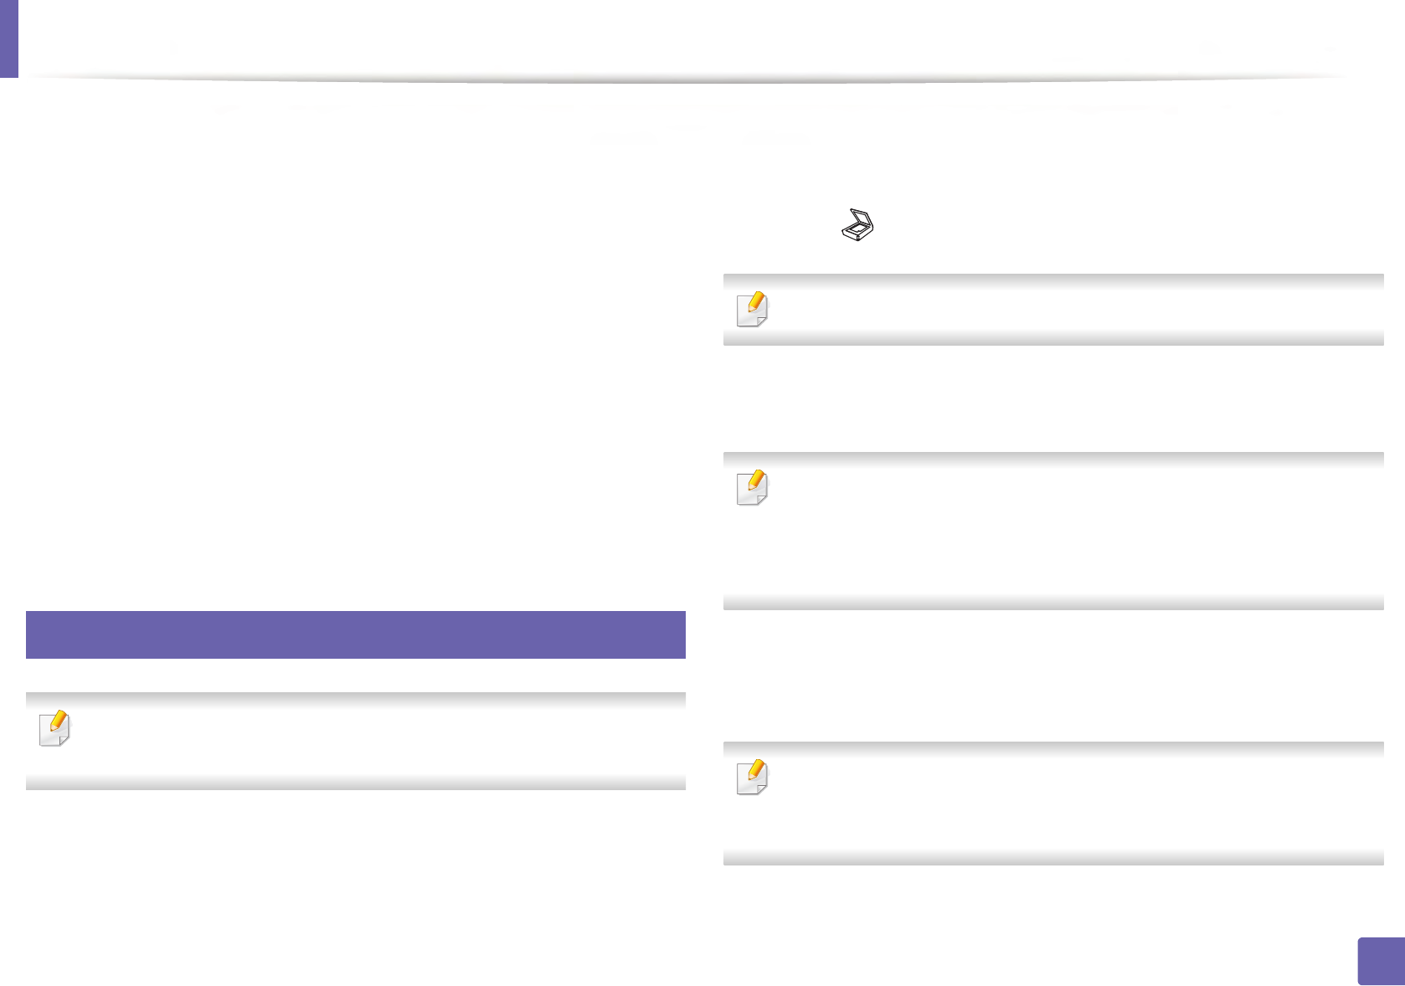1405x986 pixels.
Task: Click the bottom gray border of the left-column note
Action: [x=356, y=783]
